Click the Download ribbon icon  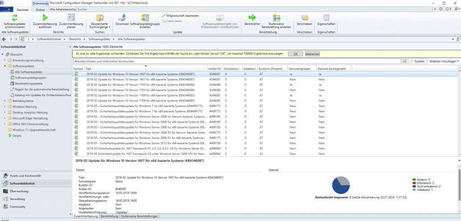[x=122, y=18]
